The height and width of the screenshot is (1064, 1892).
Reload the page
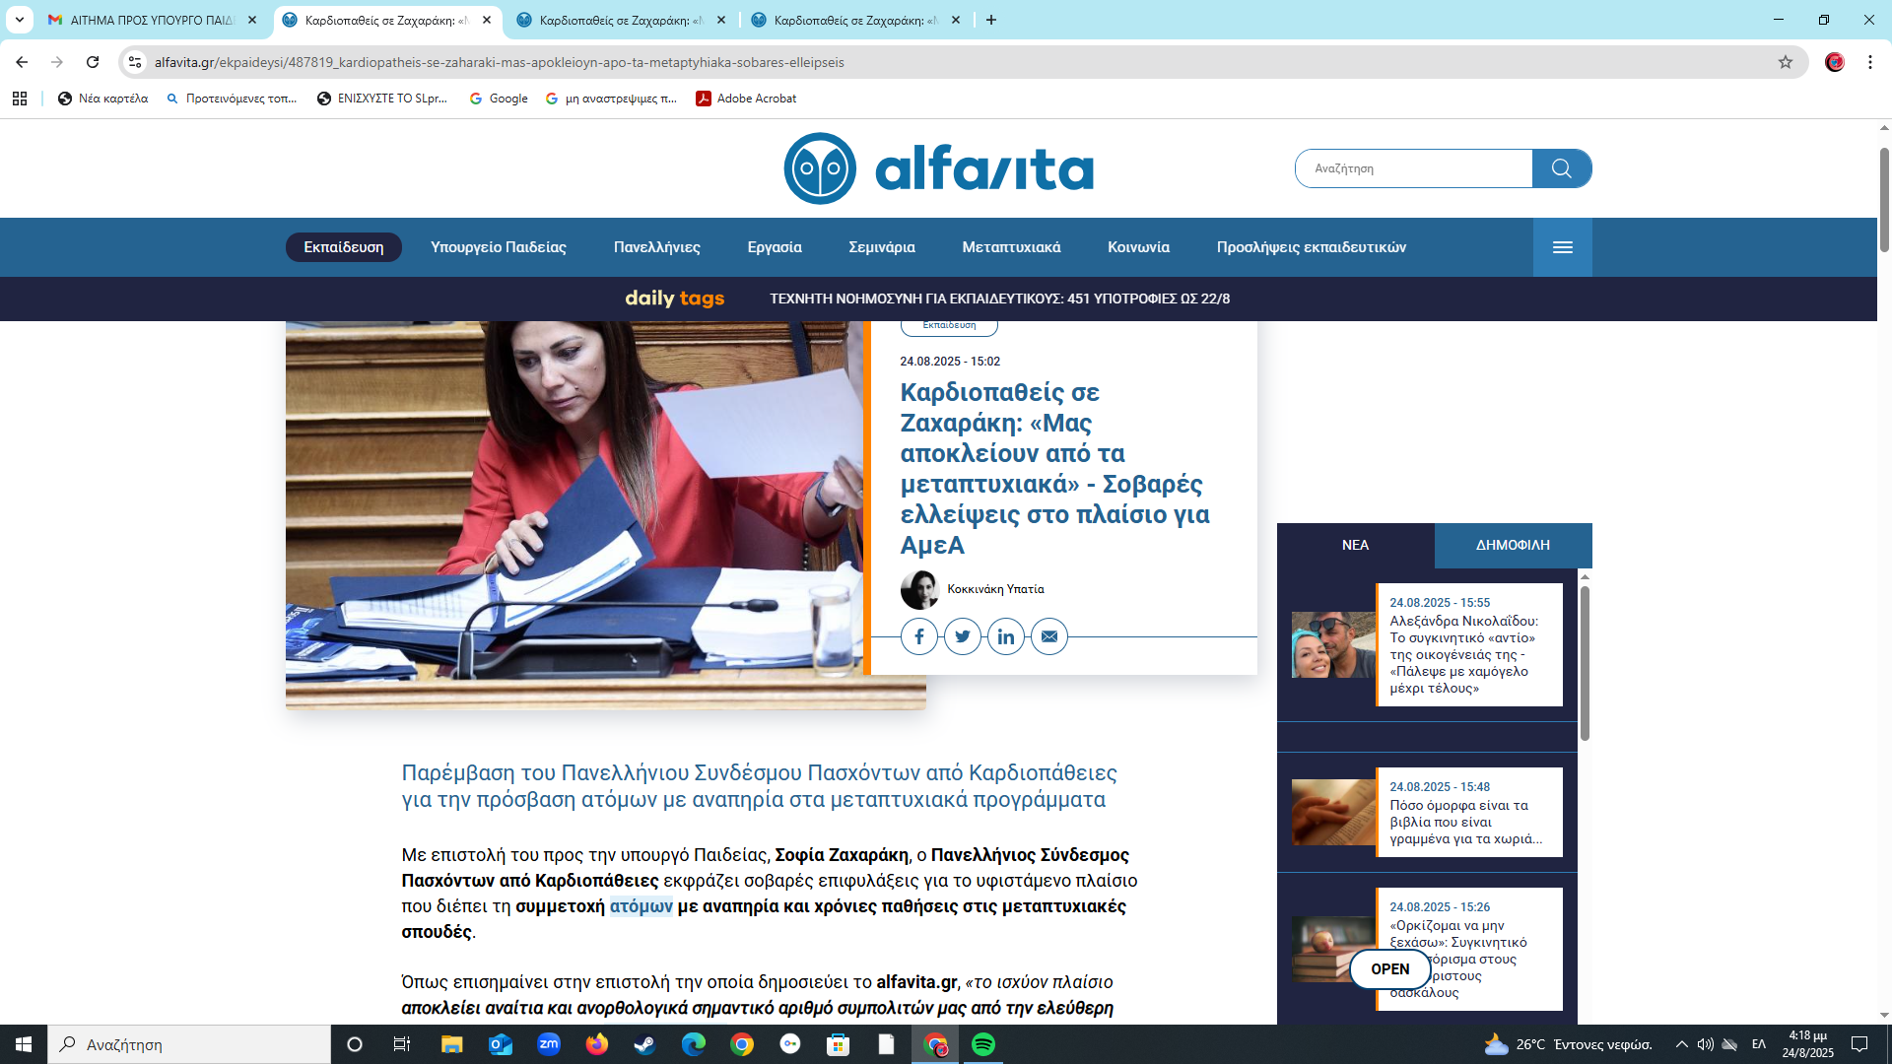tap(93, 62)
